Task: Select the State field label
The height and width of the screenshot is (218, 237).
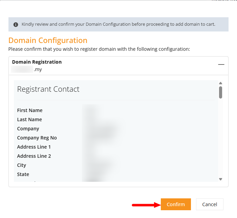Action: click(x=23, y=174)
